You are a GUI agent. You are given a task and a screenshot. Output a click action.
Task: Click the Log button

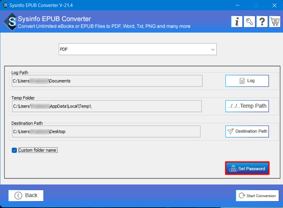click(247, 81)
